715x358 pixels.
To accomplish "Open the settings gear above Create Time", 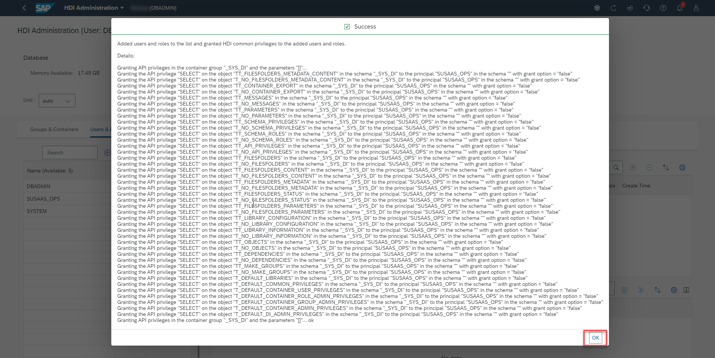I will (682, 168).
